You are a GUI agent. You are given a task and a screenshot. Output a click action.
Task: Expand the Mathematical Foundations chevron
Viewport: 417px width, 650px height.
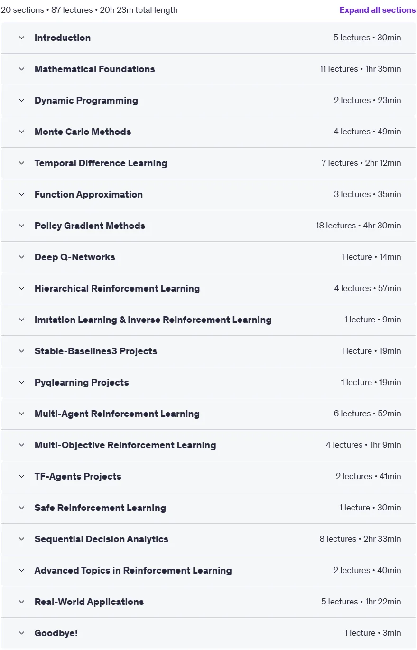click(x=21, y=69)
